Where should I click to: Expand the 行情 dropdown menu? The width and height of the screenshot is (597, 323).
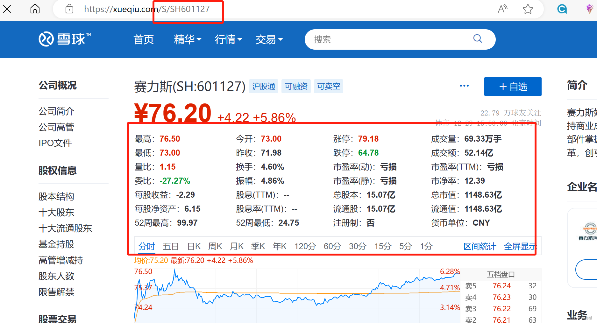228,39
